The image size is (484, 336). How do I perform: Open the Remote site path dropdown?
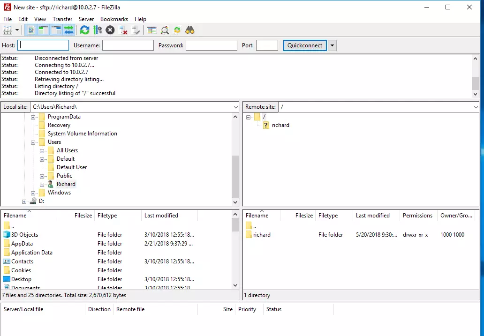coord(476,107)
